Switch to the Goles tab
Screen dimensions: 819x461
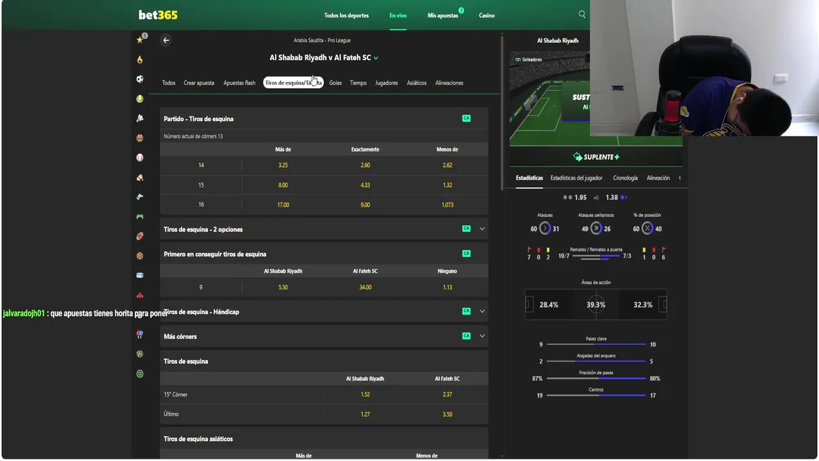click(x=335, y=83)
